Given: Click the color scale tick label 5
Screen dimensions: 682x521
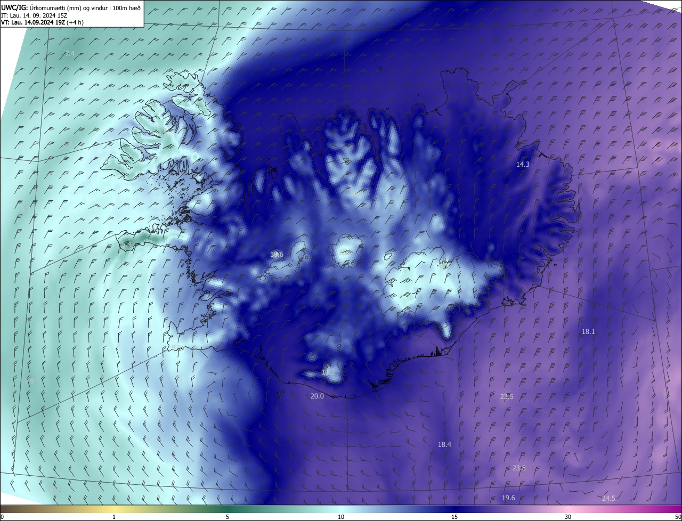Looking at the screenshot, I should [228, 517].
